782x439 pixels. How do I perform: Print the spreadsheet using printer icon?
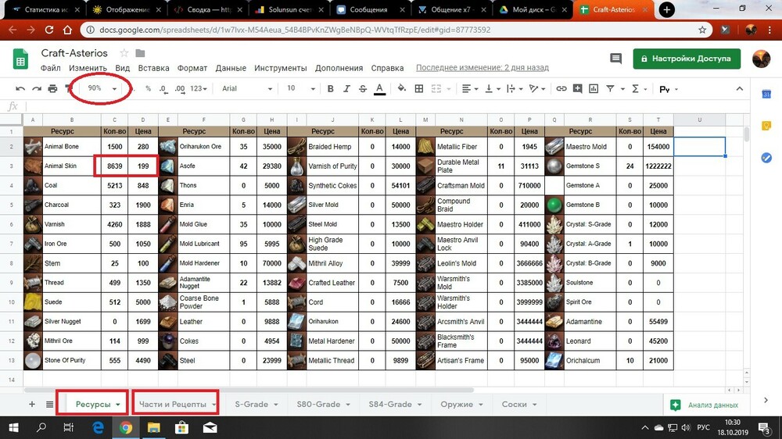(52, 88)
